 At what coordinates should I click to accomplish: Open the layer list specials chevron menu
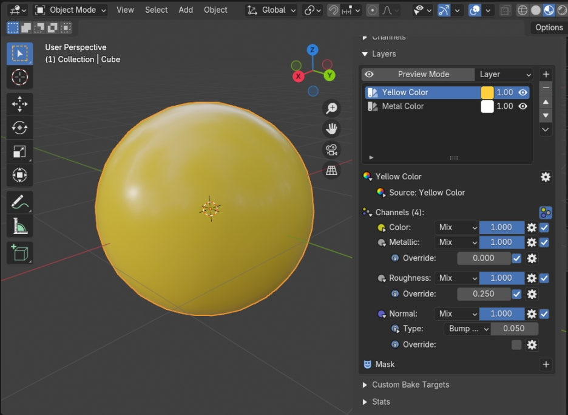[546, 129]
